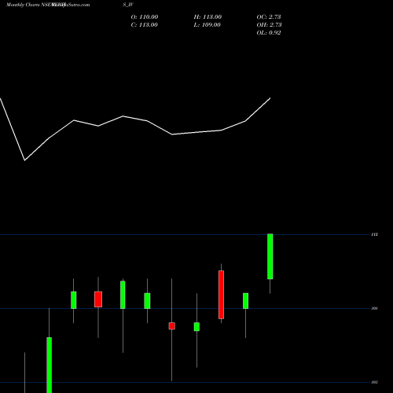This screenshot has width=393, height=393.
Task: Click the 'L: 109.00' low price value
Action: click(x=207, y=25)
